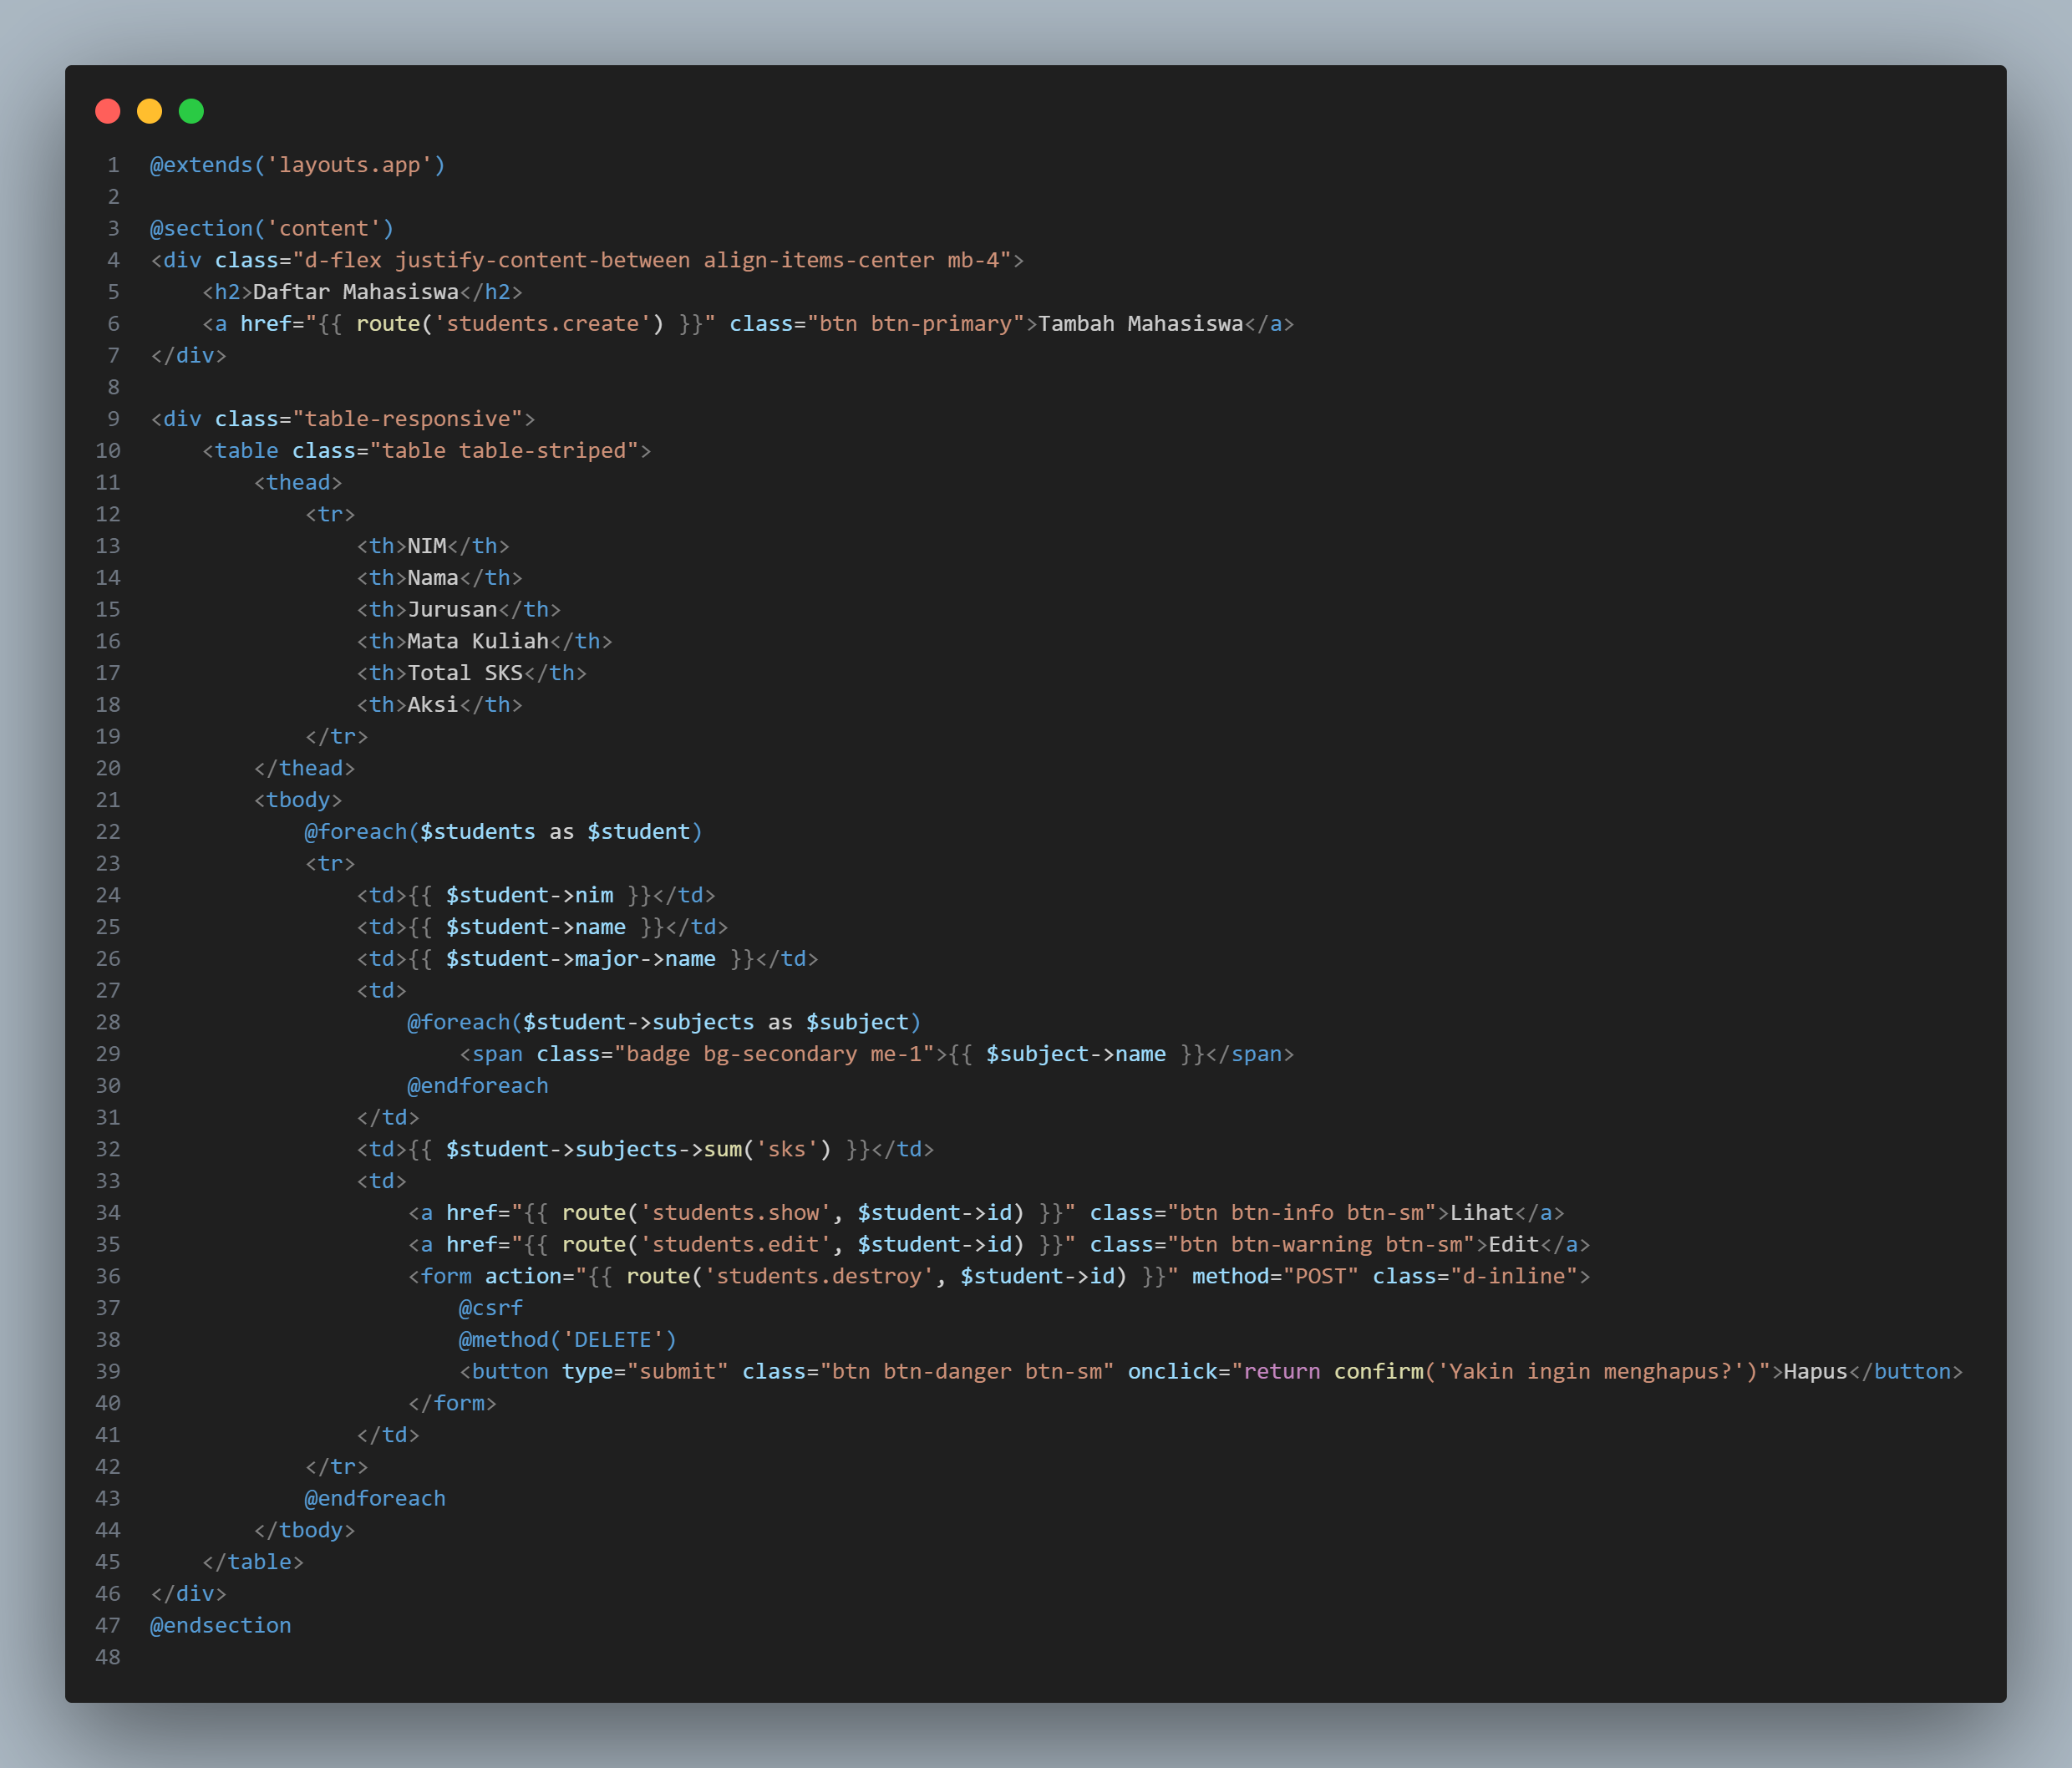Image resolution: width=2072 pixels, height=1768 pixels.
Task: Click the @extends('layouts.app') directive
Action: tap(297, 165)
